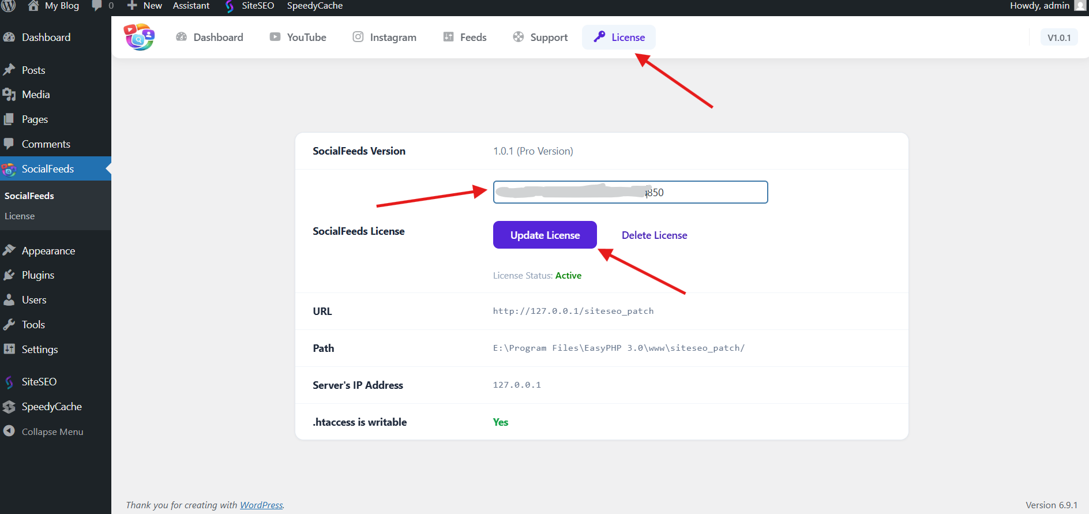Image resolution: width=1089 pixels, height=514 pixels.
Task: Open the plugin Dashboard tab
Action: 209,37
